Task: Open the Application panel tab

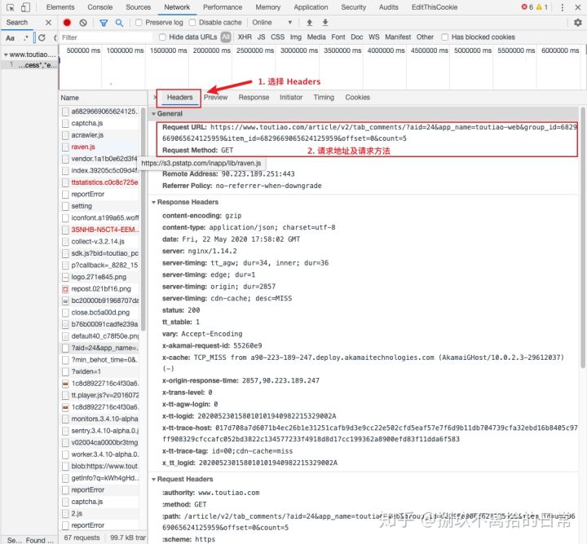Action: pos(311,7)
